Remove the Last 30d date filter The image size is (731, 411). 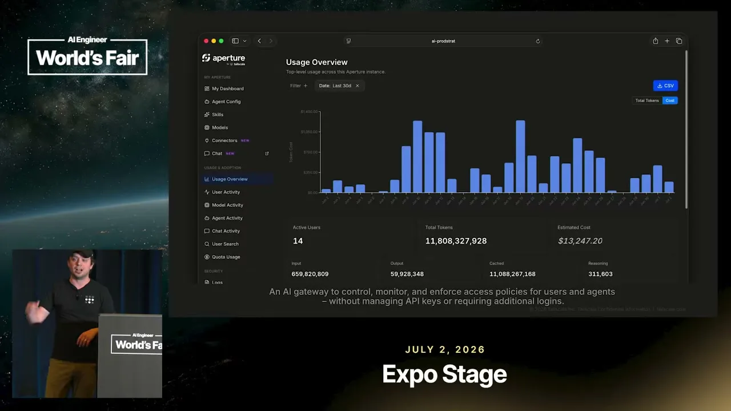click(x=358, y=86)
